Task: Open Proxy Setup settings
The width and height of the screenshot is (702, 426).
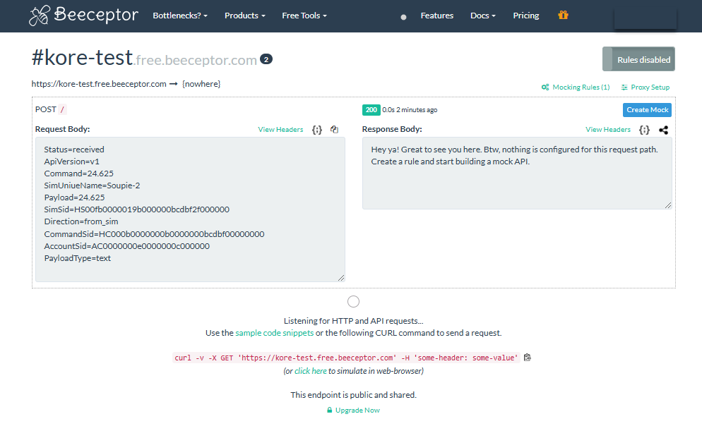Action: (x=646, y=87)
